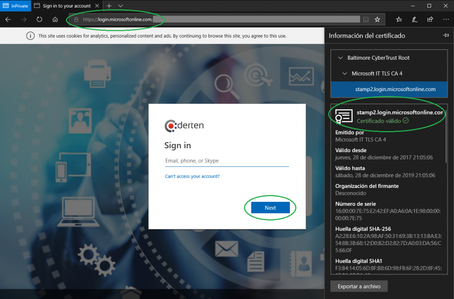This screenshot has width=454, height=299.
Task: Click the Next button
Action: coord(270,208)
